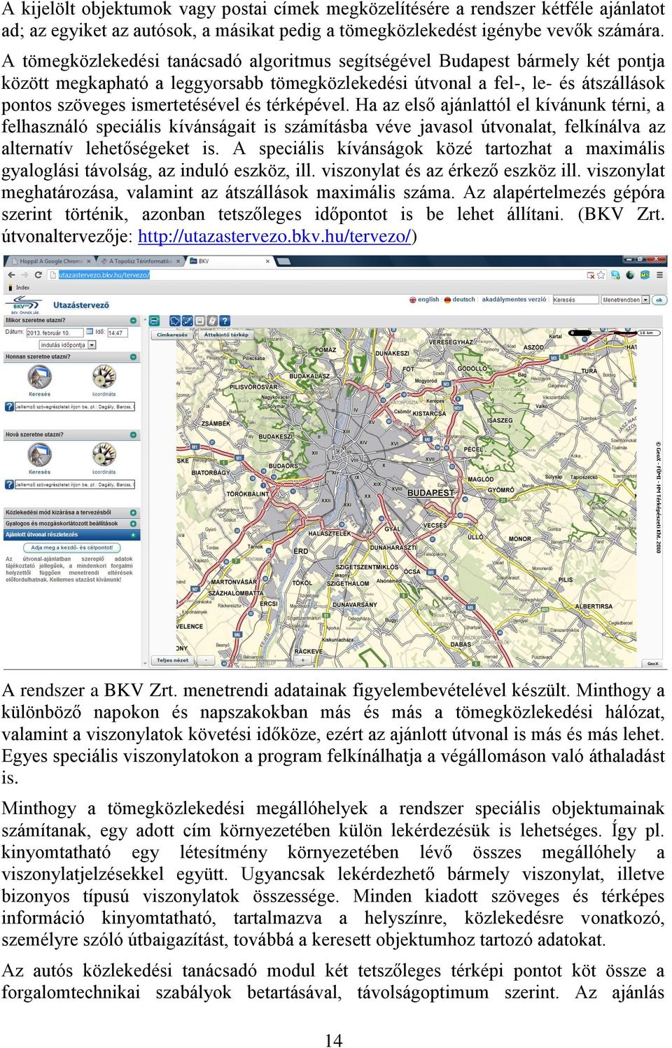Click help icon beside Honnan text field
The width and height of the screenshot is (672, 1048).
[x=9, y=407]
